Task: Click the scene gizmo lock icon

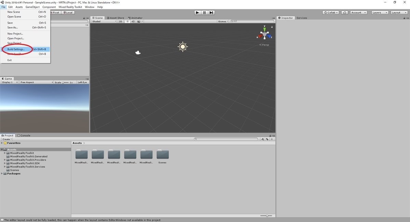Action: click(x=272, y=27)
